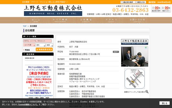
Task: Open the エリア/駅 dropdown
Action: pyautogui.click(x=29, y=45)
